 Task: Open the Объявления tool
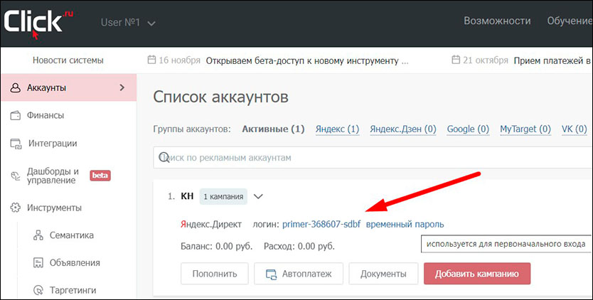75,263
